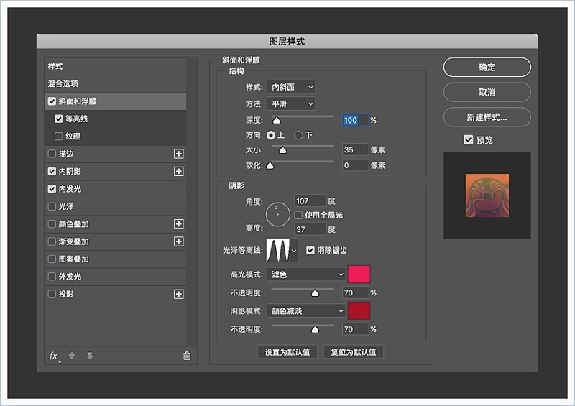Viewport: 575px width, 406px height.
Task: Expand the 光泽等高线 contour picker arrow
Action: (x=294, y=250)
